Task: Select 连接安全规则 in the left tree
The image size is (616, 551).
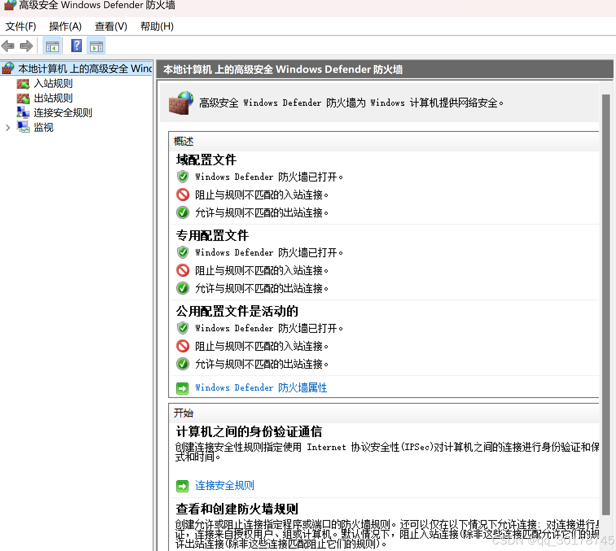Action: point(63,113)
